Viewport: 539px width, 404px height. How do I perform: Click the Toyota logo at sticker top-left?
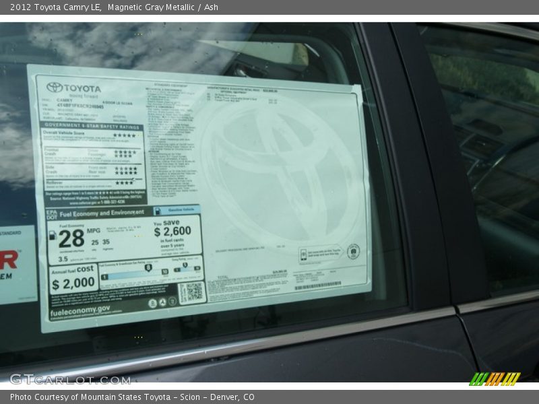coord(54,88)
